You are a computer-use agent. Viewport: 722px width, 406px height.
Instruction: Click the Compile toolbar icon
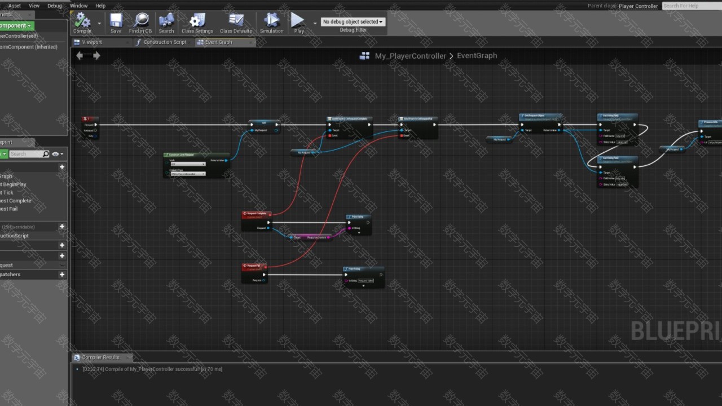click(82, 23)
